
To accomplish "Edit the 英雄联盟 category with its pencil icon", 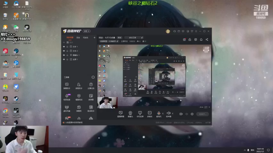I will tap(117, 41).
